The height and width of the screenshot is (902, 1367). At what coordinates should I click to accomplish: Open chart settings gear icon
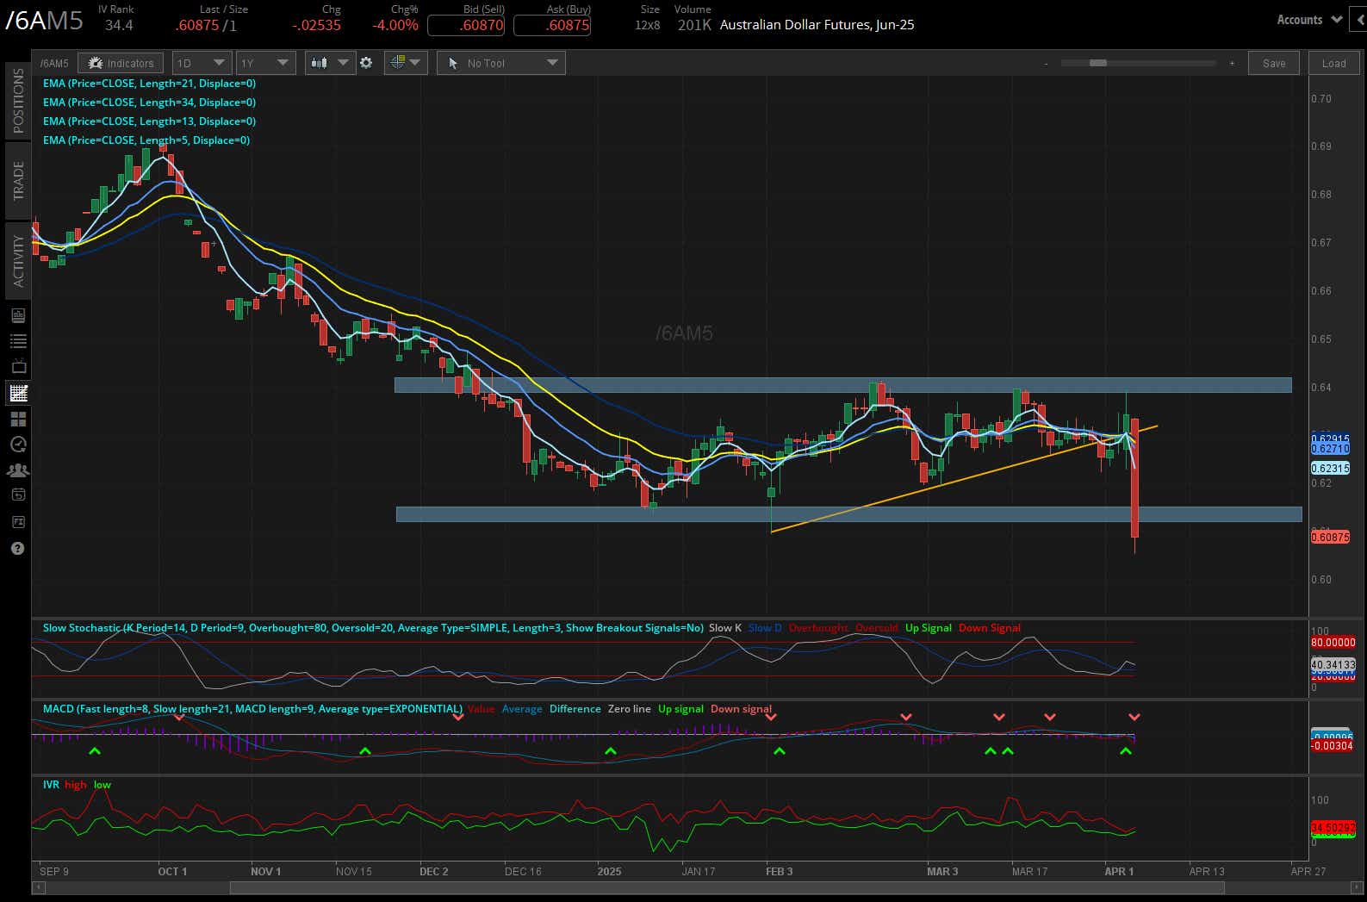pyautogui.click(x=367, y=63)
